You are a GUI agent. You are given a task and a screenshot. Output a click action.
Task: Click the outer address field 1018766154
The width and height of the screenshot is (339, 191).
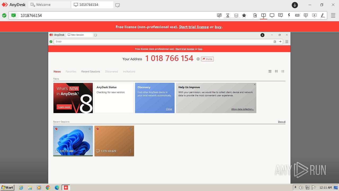click(x=117, y=15)
